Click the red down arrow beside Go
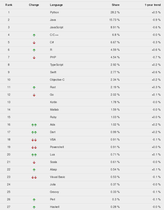 click(34, 95)
